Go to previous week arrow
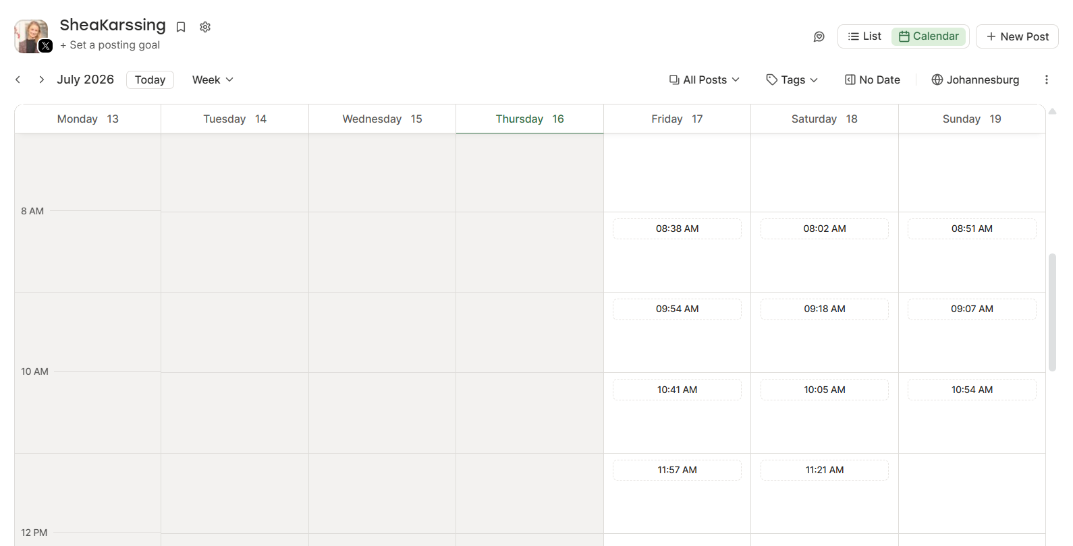Image resolution: width=1073 pixels, height=546 pixels. pyautogui.click(x=18, y=80)
